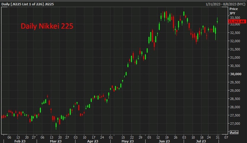Click the chart title 'Daily [.N225 List 1 of 226] .N225'
This screenshot has width=247, height=143.
coord(27,4)
